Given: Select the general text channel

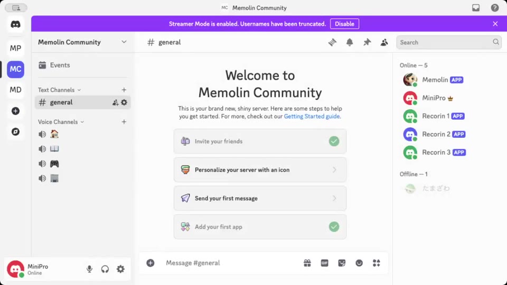Looking at the screenshot, I should click(62, 102).
